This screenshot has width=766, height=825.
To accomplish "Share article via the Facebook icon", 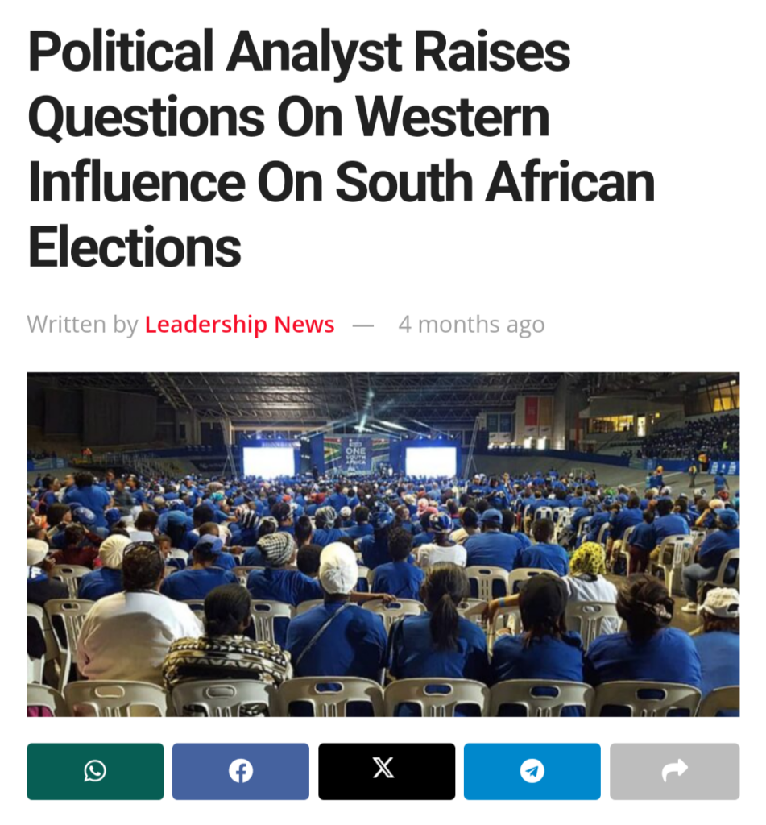I will (x=240, y=771).
